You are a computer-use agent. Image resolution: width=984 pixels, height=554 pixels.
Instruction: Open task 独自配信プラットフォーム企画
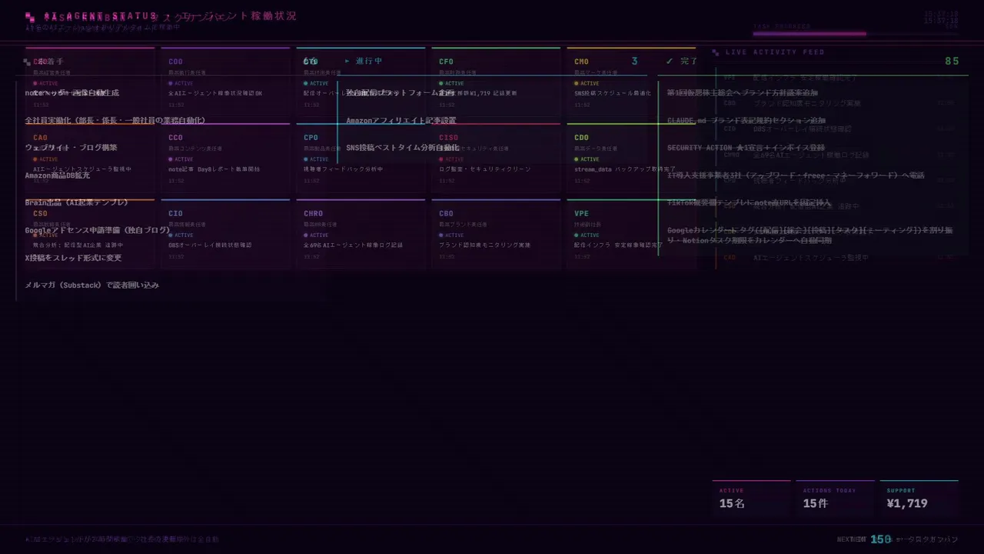tap(401, 93)
